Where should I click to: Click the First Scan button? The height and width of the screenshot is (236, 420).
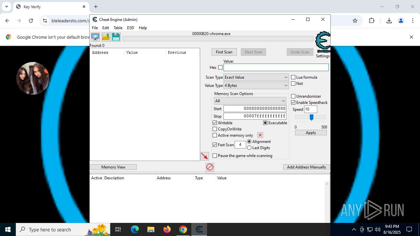coord(224,52)
